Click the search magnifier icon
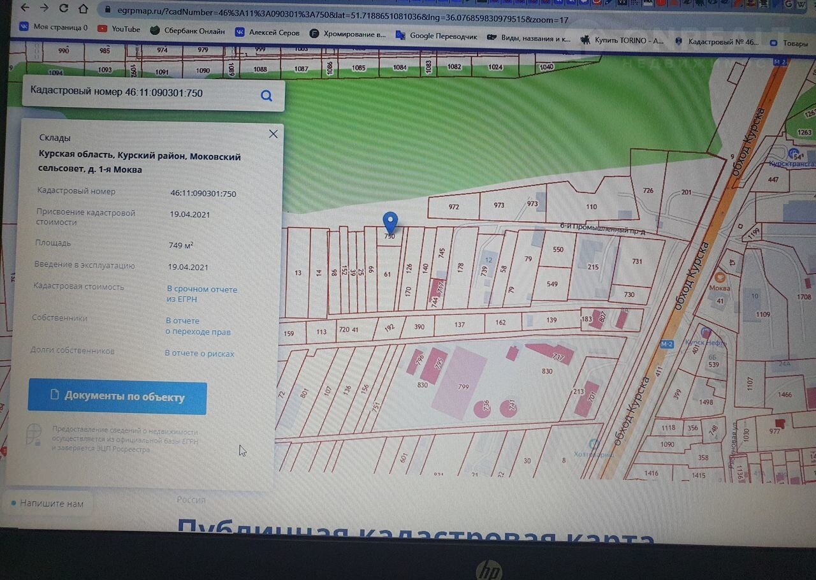 pyautogui.click(x=266, y=96)
